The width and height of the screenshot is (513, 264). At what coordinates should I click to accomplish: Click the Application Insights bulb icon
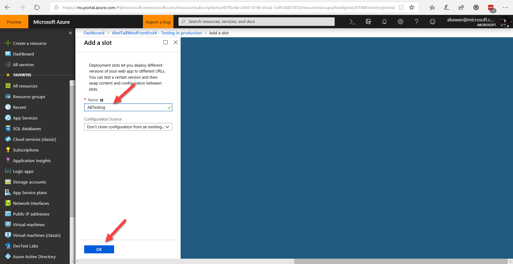[8, 160]
